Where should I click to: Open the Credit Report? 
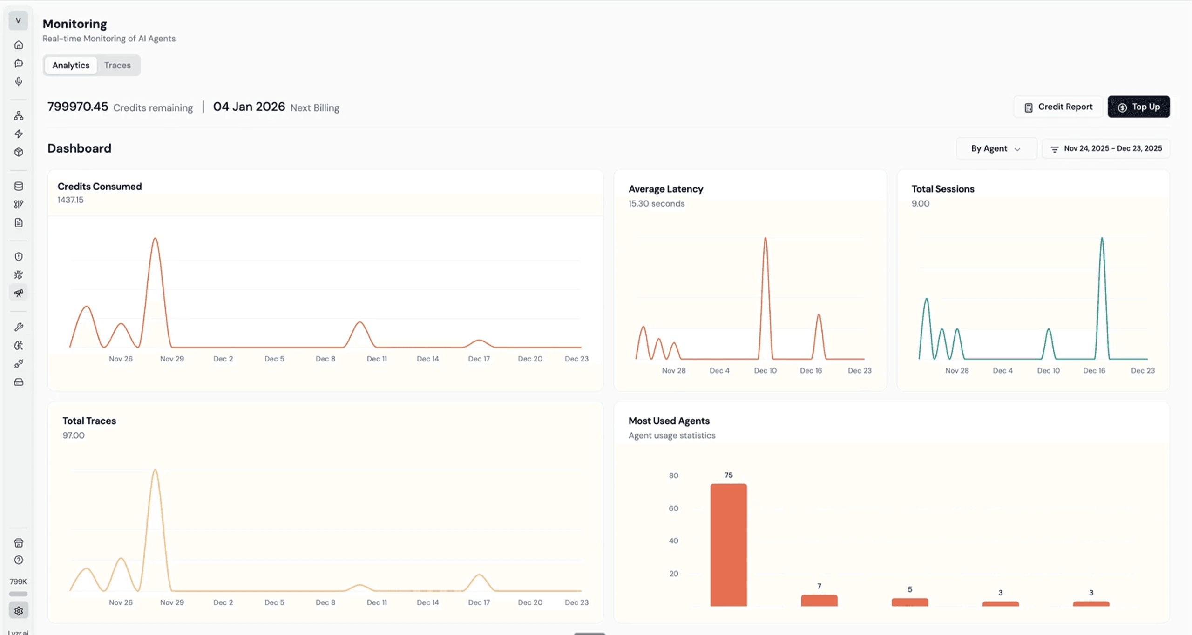(1057, 107)
